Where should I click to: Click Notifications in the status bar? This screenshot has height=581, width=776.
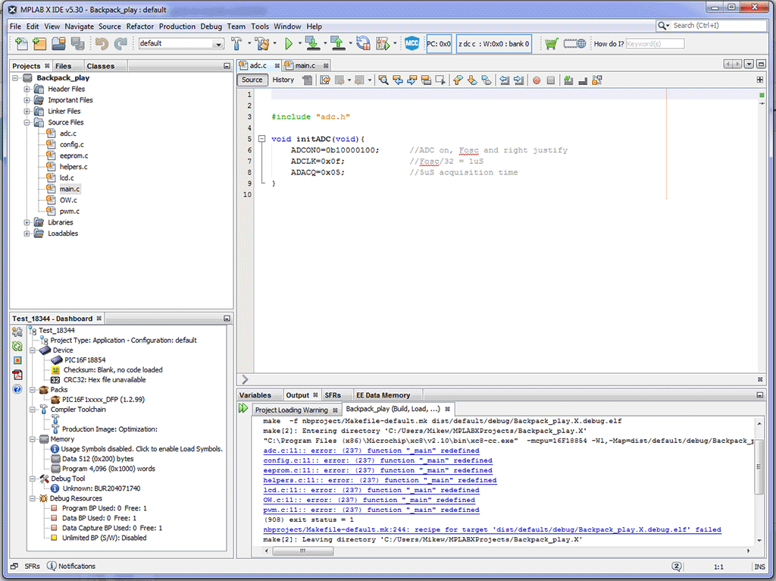pos(71,566)
